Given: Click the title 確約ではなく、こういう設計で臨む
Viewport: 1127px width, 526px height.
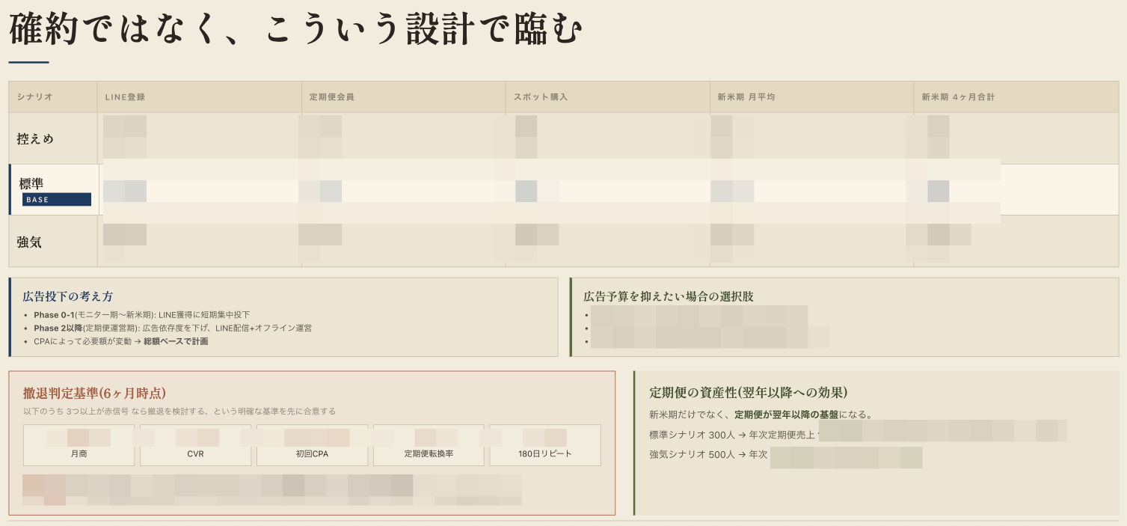Looking at the screenshot, I should click(x=295, y=29).
